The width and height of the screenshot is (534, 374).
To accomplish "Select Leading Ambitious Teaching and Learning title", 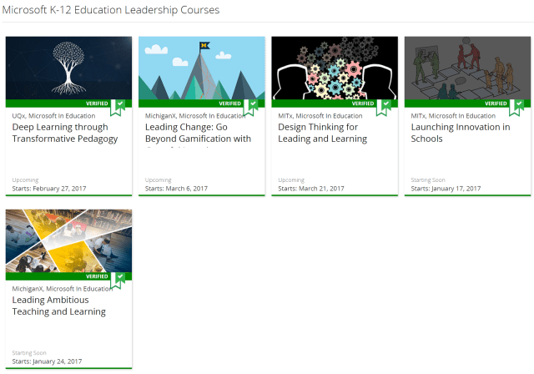I will 59,305.
